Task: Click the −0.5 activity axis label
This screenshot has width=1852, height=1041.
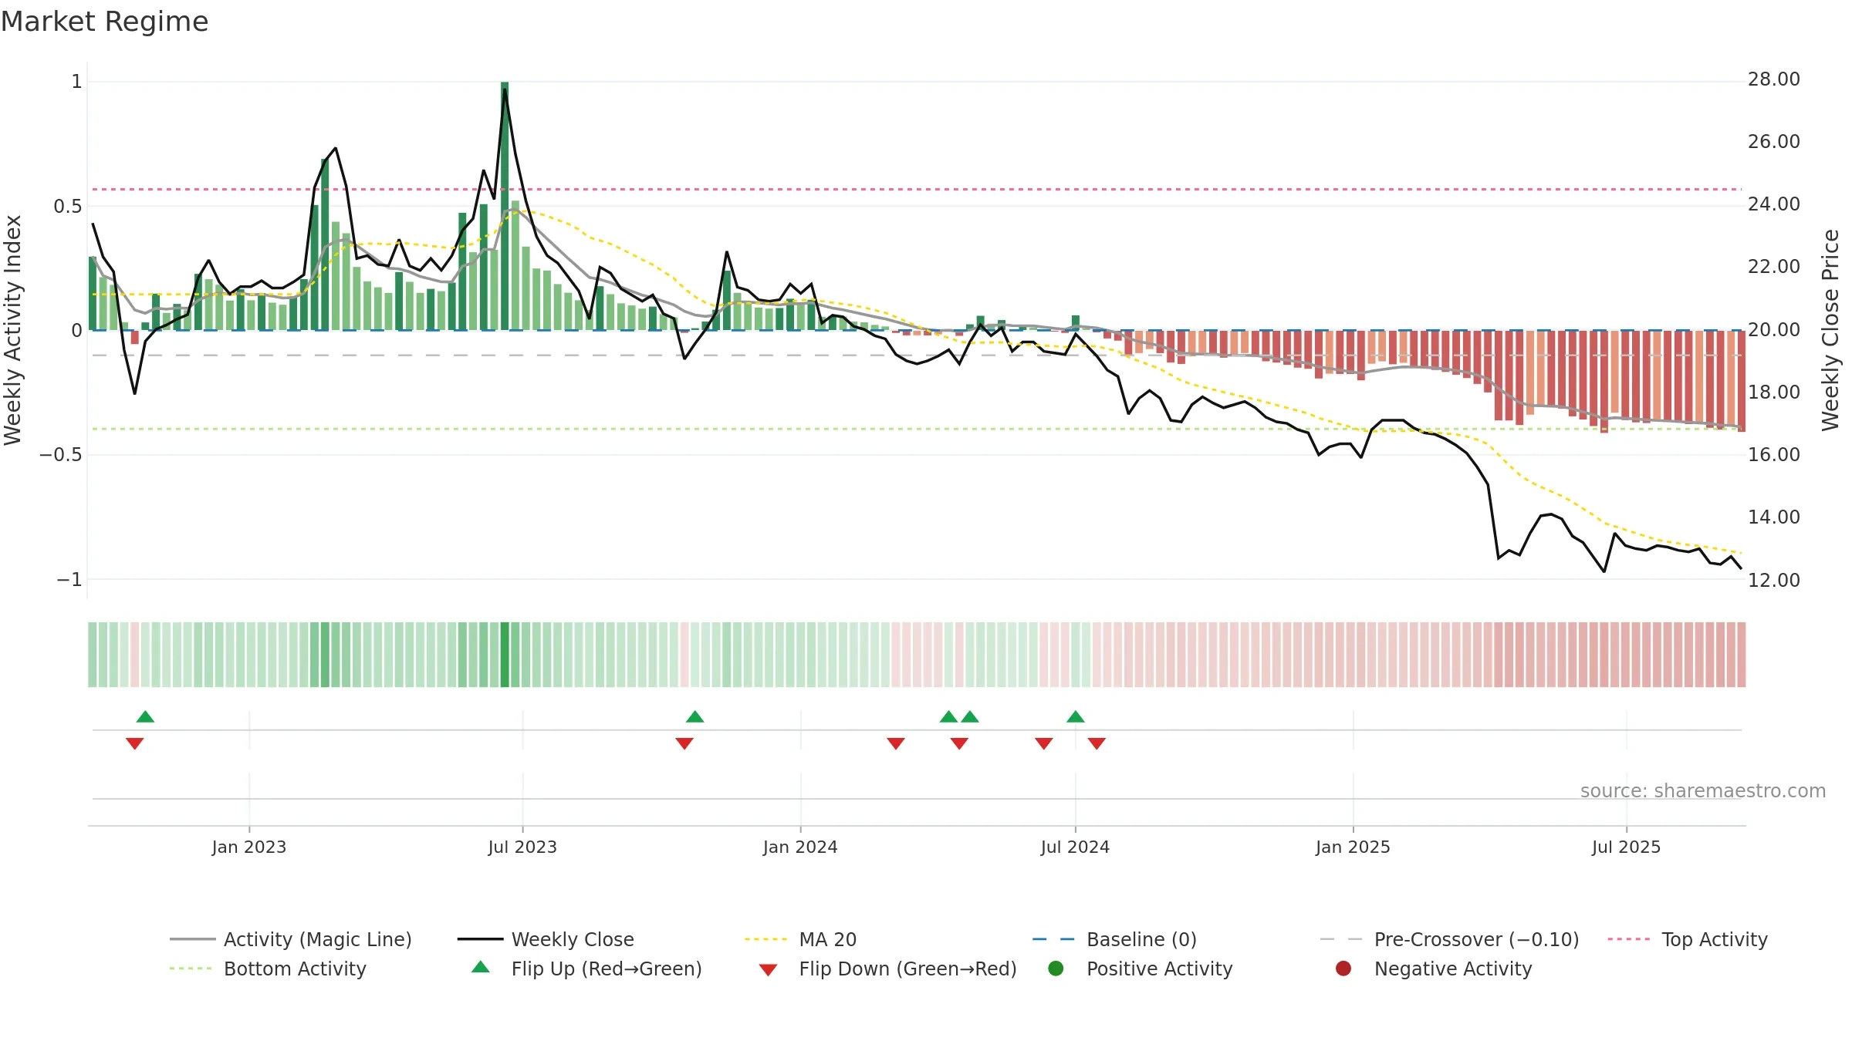Action: [61, 454]
